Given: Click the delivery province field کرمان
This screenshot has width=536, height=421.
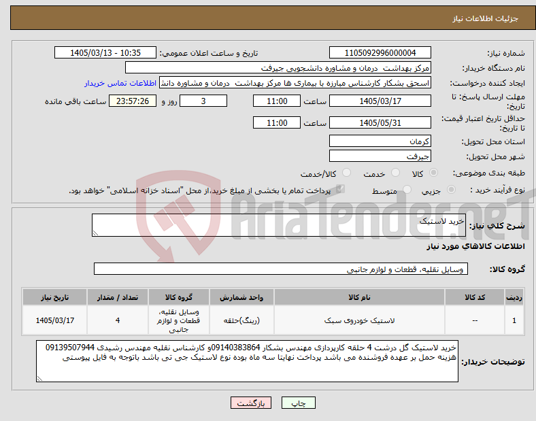Looking at the screenshot, I should (380, 141).
